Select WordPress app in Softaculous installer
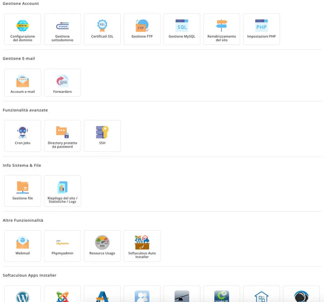The width and height of the screenshot is (324, 302). 22,294
